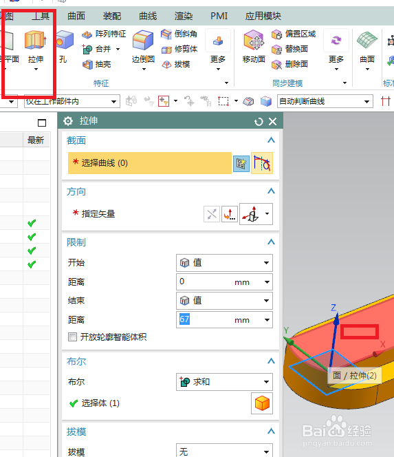
Task: Click the 阵列特征 pattern feature icon
Action: click(87, 34)
